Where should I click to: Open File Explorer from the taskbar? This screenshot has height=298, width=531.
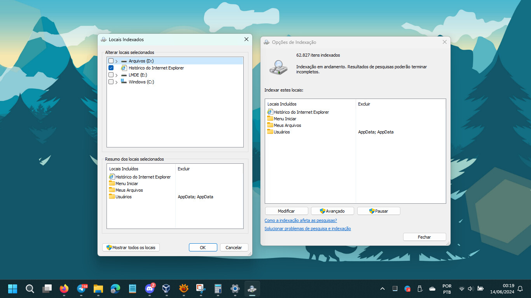[x=98, y=289]
